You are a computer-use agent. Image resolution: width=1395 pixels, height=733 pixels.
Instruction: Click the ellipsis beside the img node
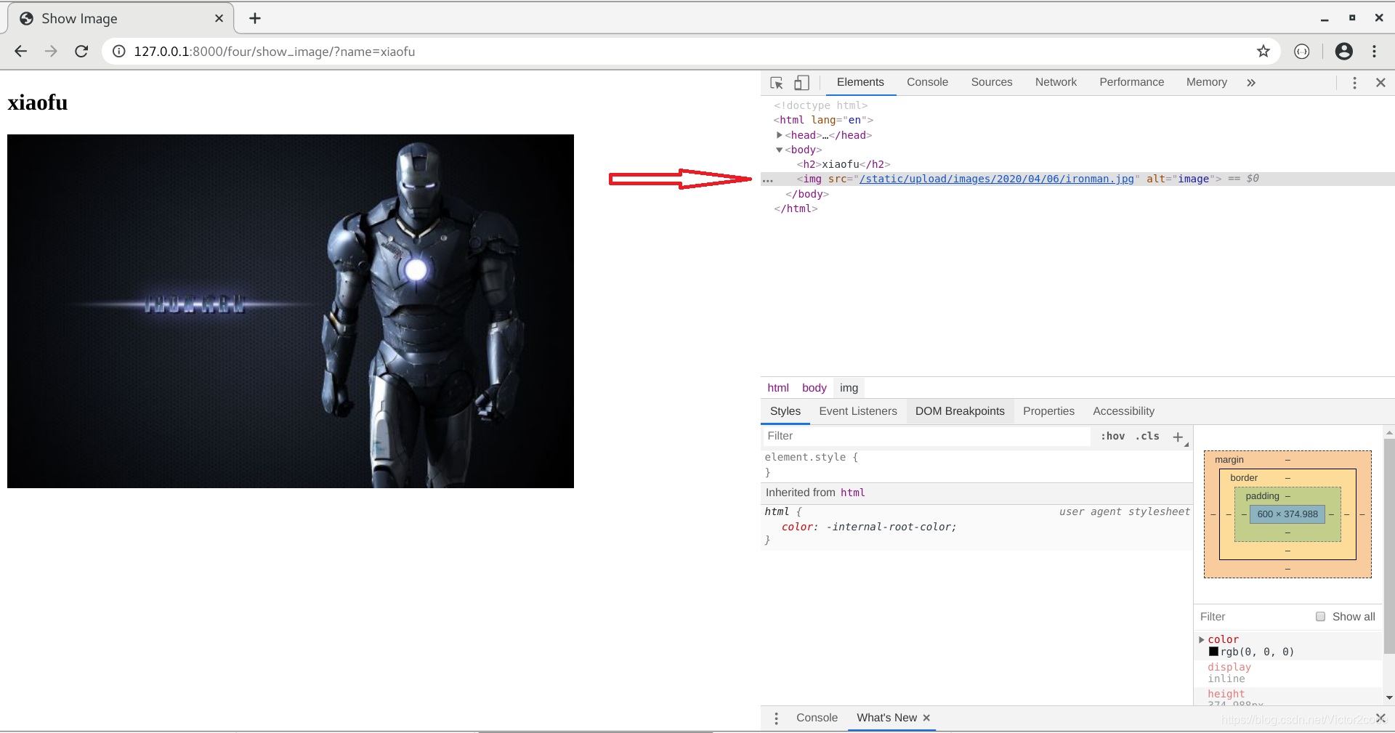coord(768,179)
